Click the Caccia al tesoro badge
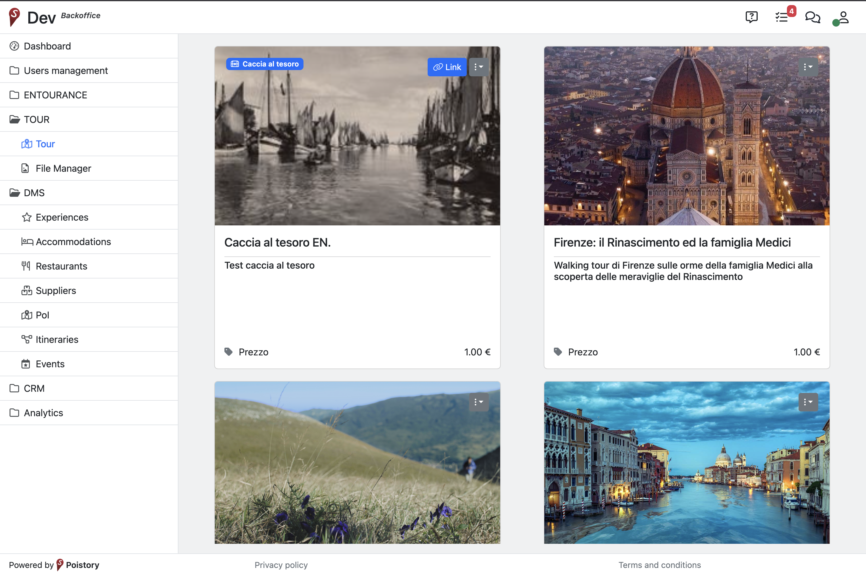The width and height of the screenshot is (866, 576). click(264, 64)
